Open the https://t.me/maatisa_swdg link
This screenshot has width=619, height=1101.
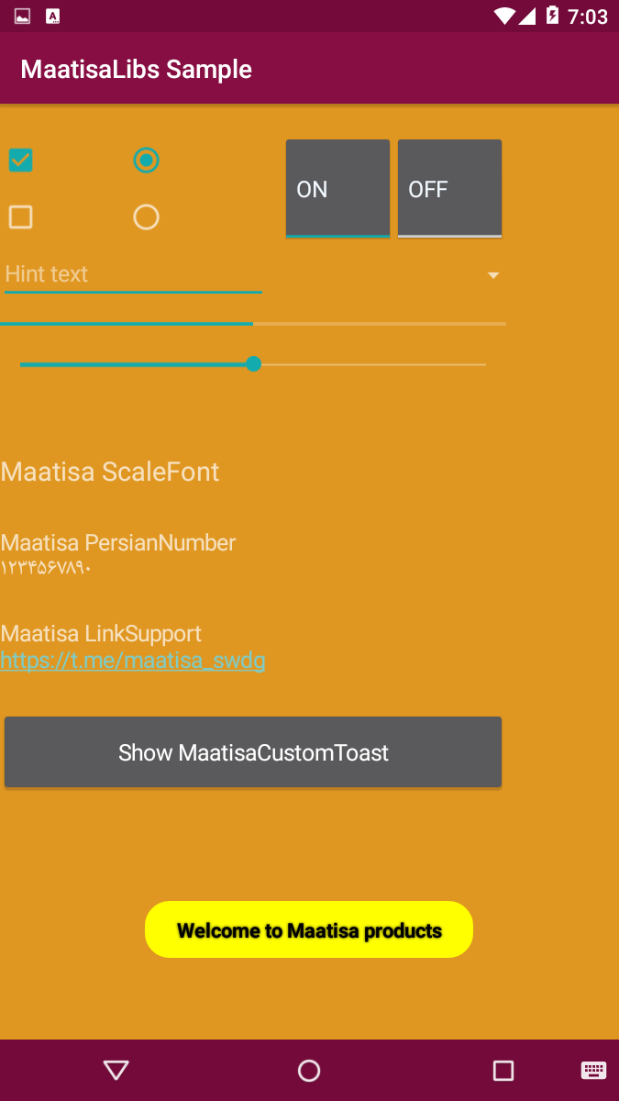(133, 660)
